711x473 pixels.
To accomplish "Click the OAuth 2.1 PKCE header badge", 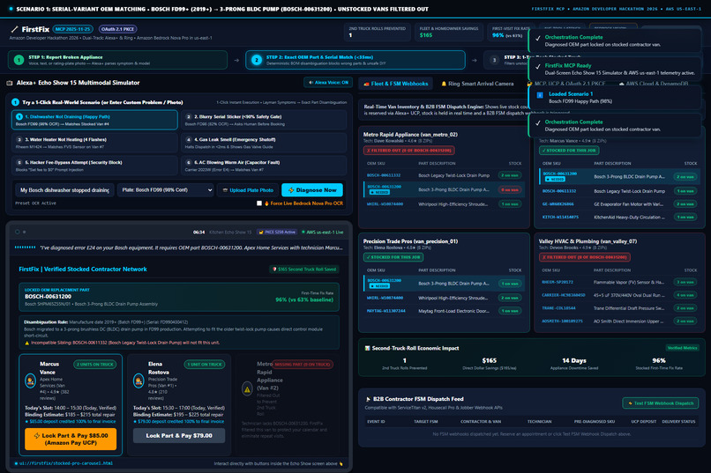I will pos(117,29).
